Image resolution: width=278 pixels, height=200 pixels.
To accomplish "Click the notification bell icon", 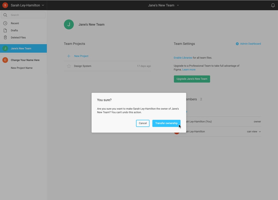I will click(x=273, y=5).
